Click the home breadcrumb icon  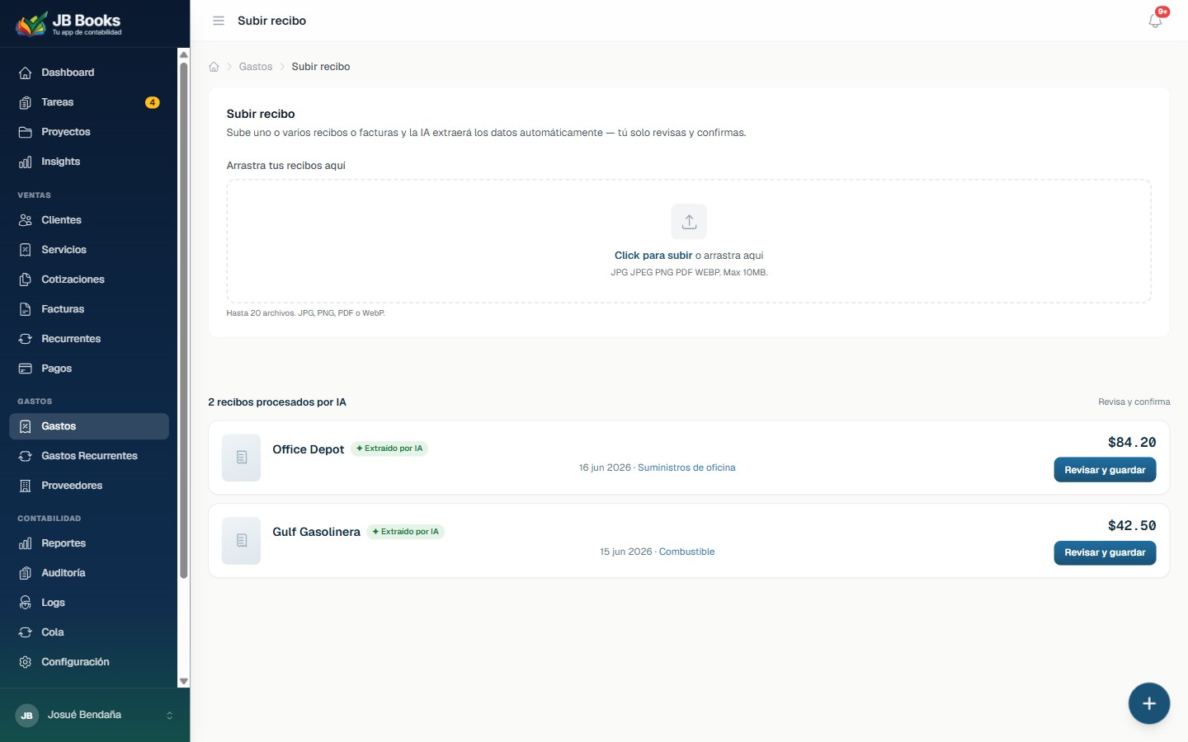click(214, 67)
